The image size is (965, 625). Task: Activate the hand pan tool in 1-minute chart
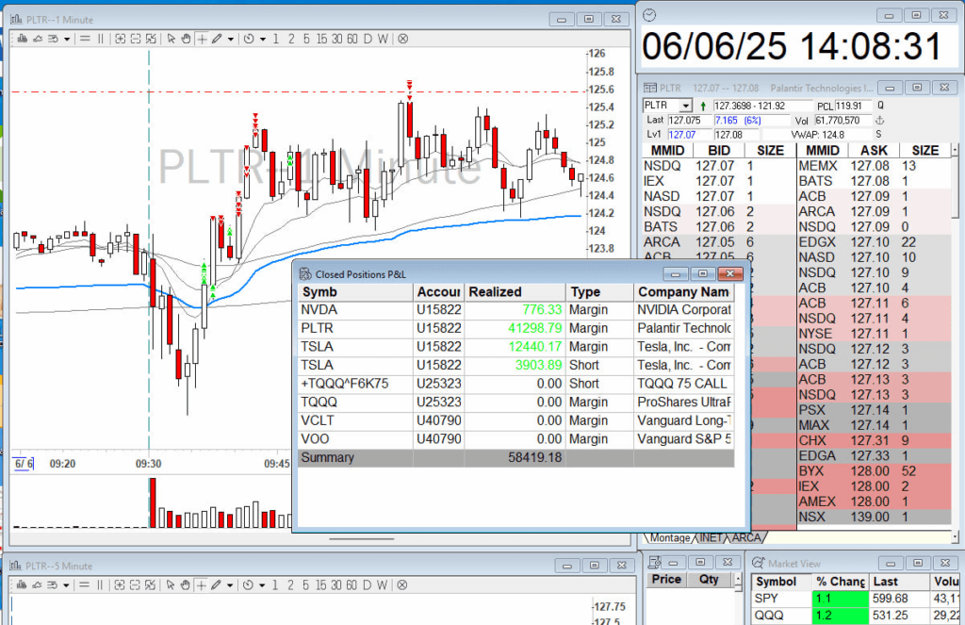[186, 39]
